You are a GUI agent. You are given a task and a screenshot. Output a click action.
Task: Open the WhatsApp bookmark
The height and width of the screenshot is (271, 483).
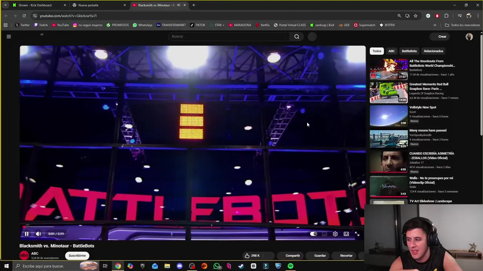pos(142,25)
